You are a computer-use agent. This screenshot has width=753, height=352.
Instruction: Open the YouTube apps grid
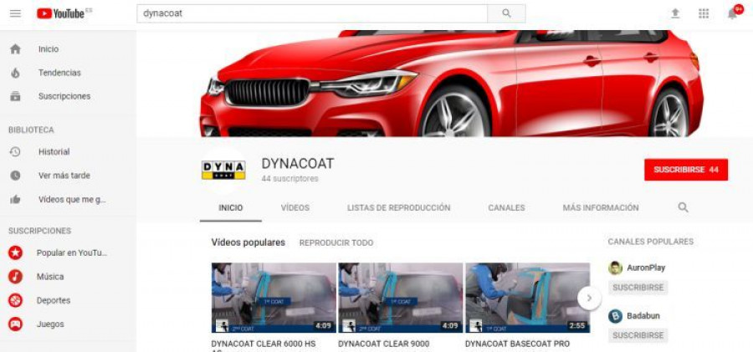click(704, 13)
